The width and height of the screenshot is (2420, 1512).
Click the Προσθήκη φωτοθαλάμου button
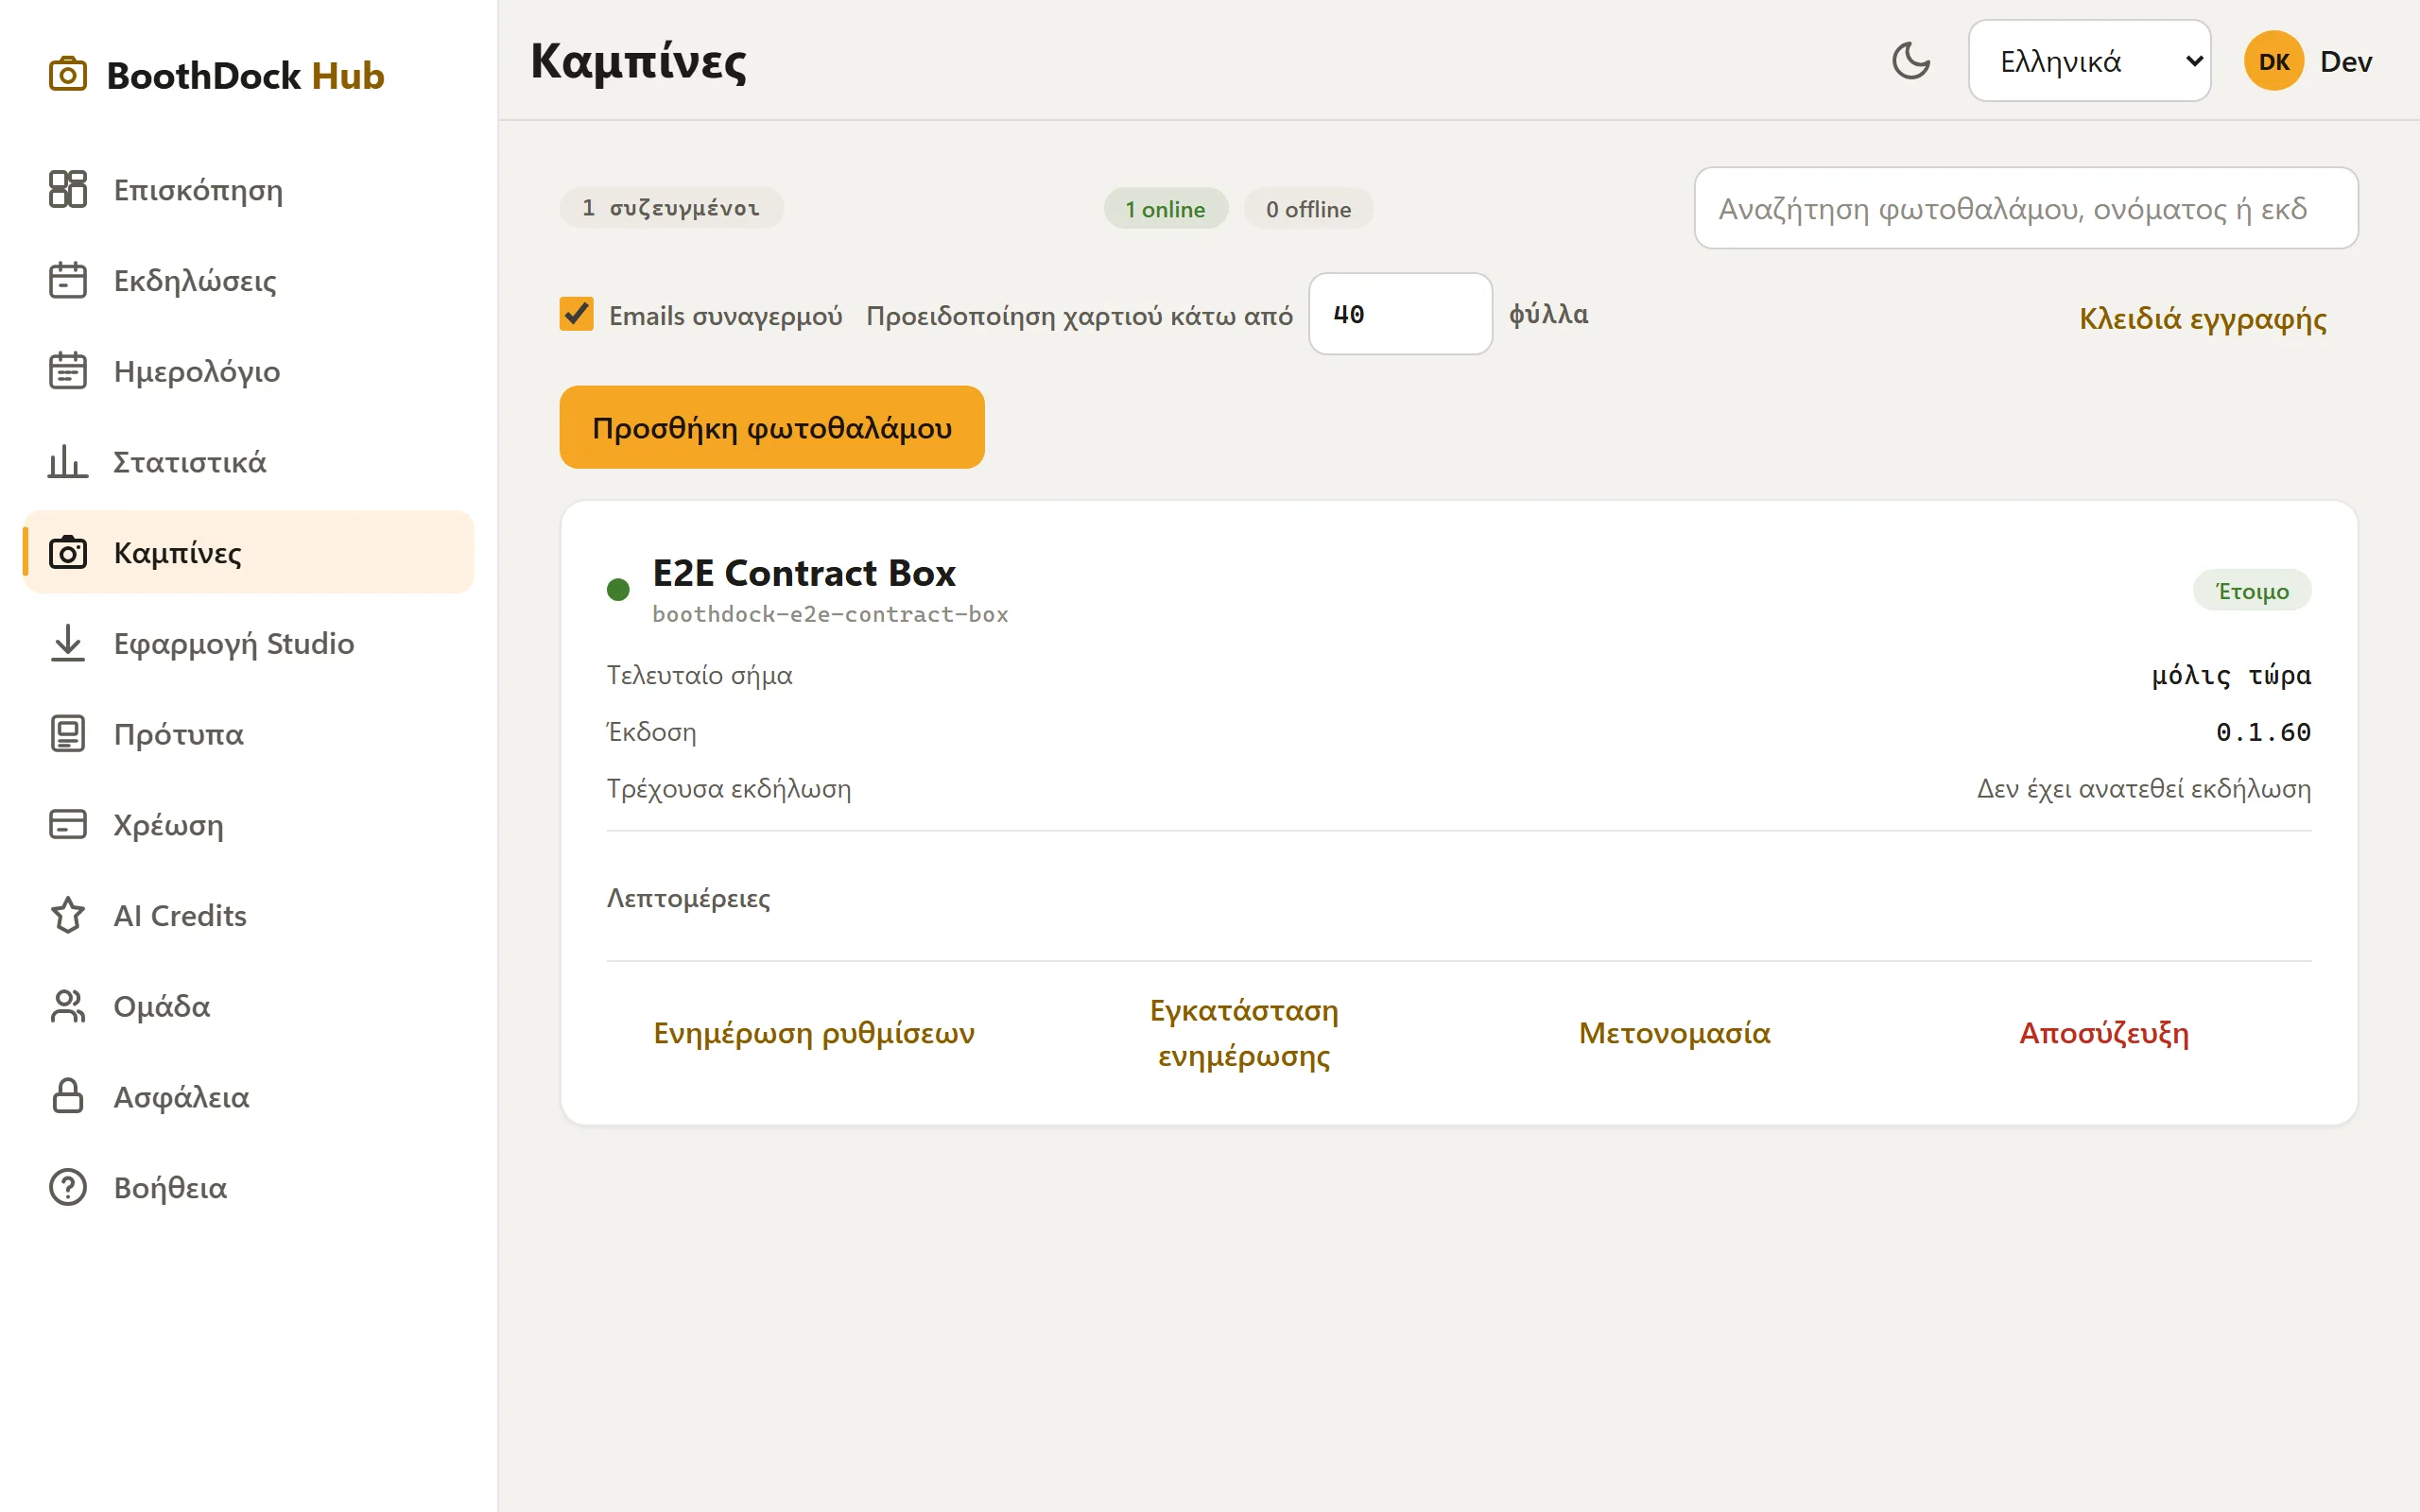point(772,427)
